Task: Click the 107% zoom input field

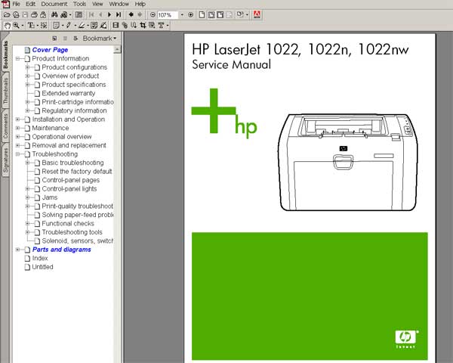Action: click(x=168, y=15)
